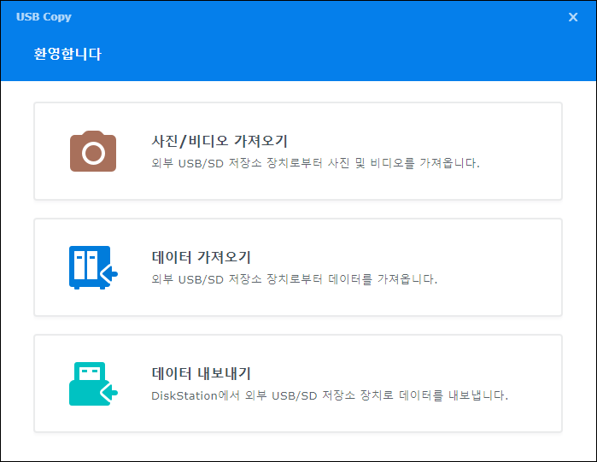Close the USB Copy welcome dialog
The height and width of the screenshot is (462, 597).
pyautogui.click(x=573, y=17)
